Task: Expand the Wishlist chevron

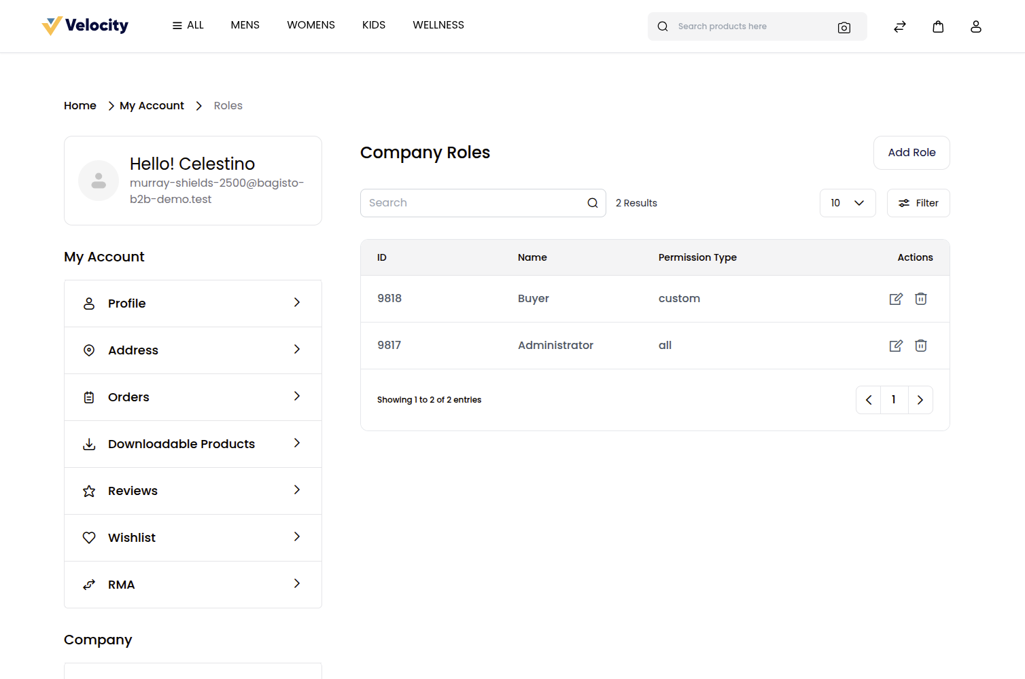Action: point(297,537)
